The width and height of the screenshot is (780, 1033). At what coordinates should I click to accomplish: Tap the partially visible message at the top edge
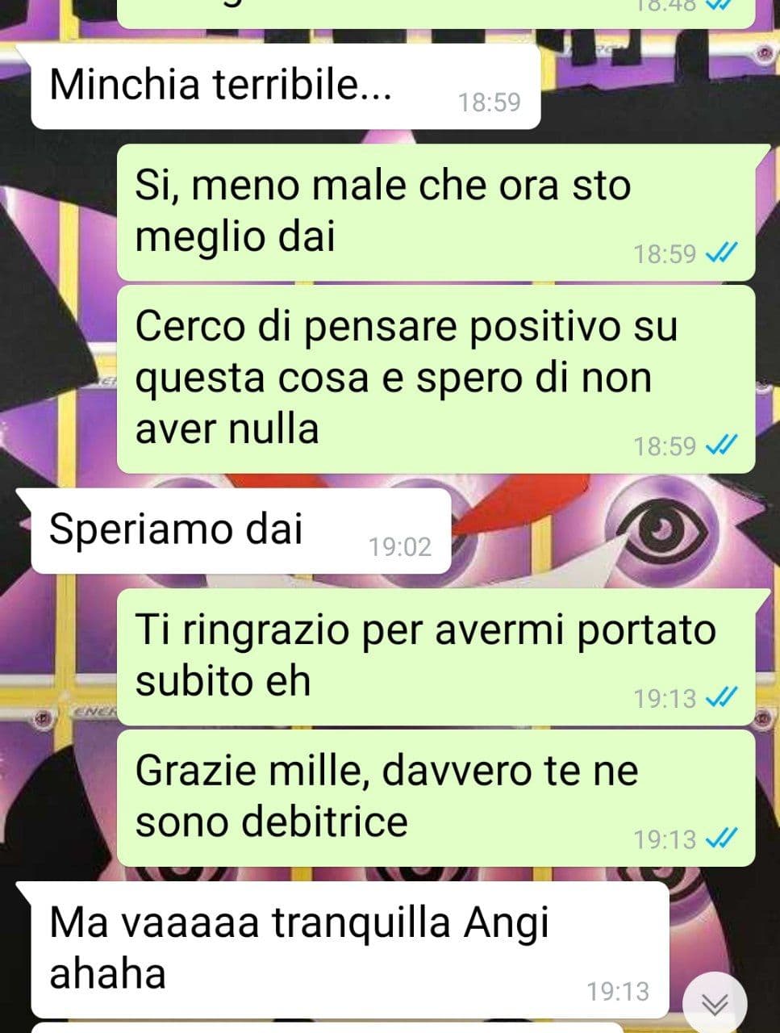(x=436, y=14)
